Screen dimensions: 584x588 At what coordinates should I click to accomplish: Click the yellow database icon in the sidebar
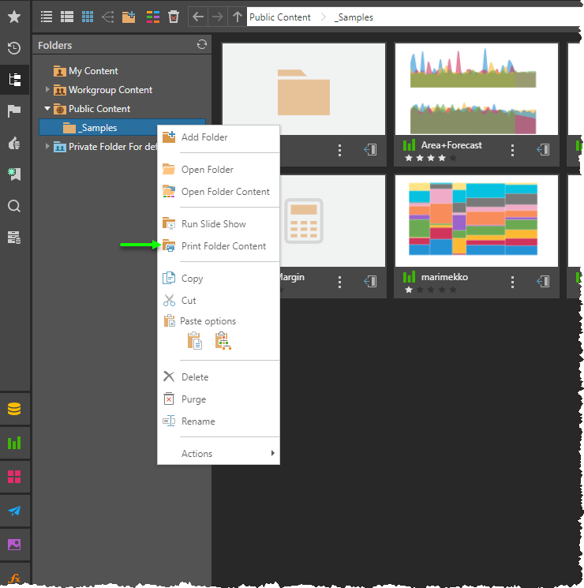click(14, 409)
